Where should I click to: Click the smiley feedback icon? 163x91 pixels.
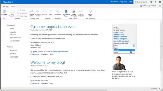pos(160,2)
